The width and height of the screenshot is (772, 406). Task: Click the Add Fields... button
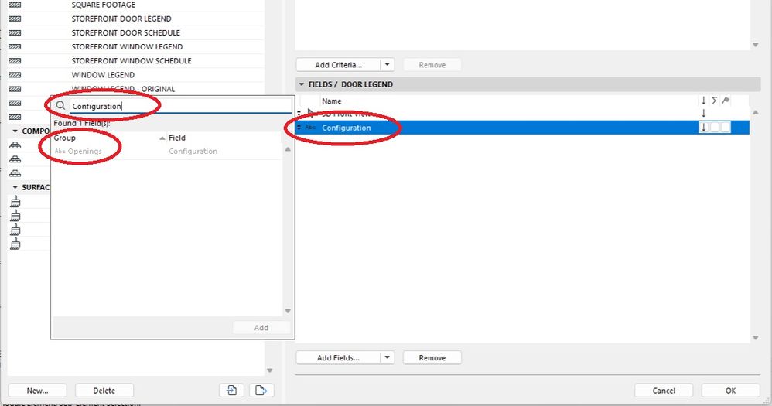[338, 357]
